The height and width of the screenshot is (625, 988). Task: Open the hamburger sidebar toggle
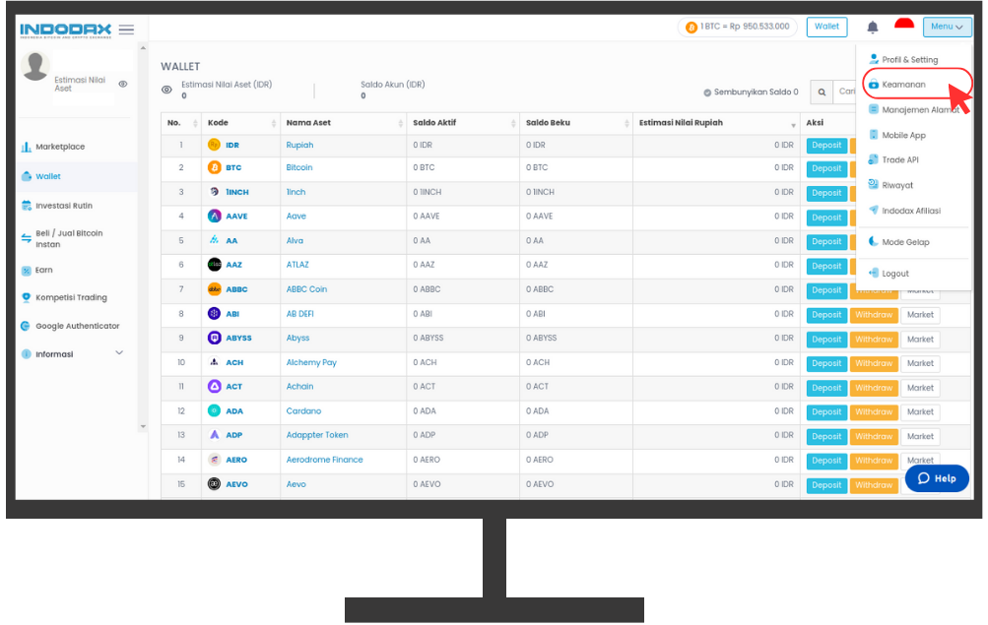coord(127,30)
